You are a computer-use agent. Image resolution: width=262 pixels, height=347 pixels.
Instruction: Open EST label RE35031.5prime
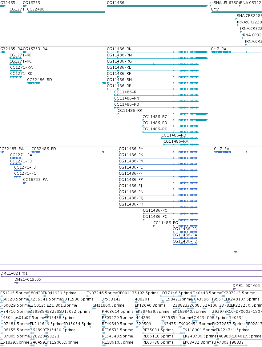(158, 330)
